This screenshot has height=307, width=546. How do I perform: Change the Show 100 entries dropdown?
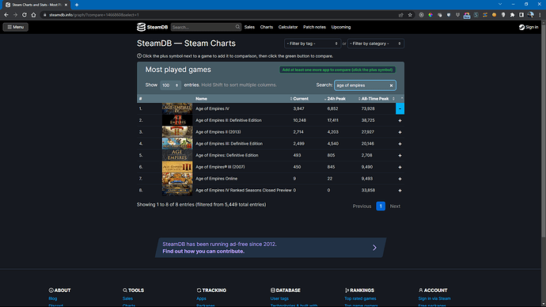pyautogui.click(x=170, y=85)
